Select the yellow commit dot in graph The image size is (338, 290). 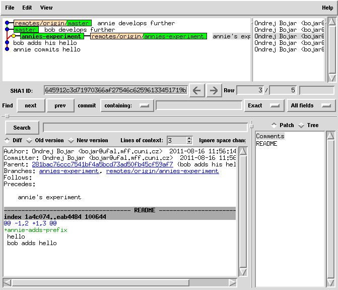tap(13, 36)
